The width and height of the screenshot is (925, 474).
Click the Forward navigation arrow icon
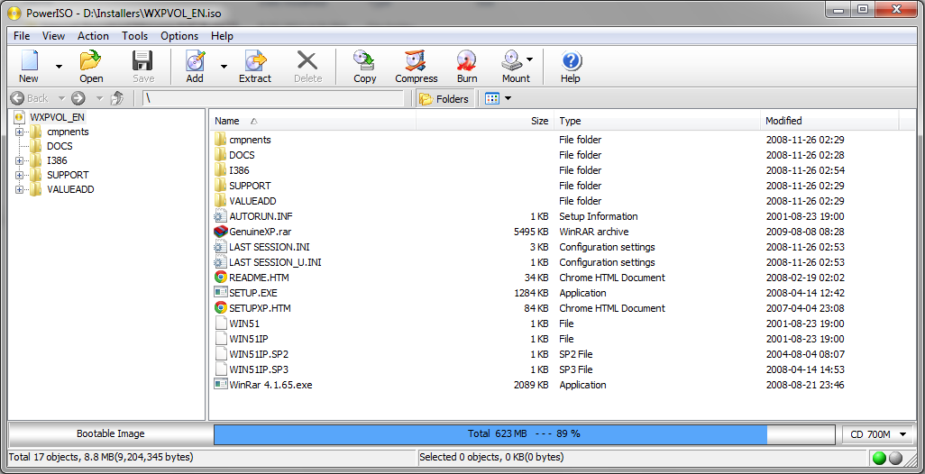point(78,98)
